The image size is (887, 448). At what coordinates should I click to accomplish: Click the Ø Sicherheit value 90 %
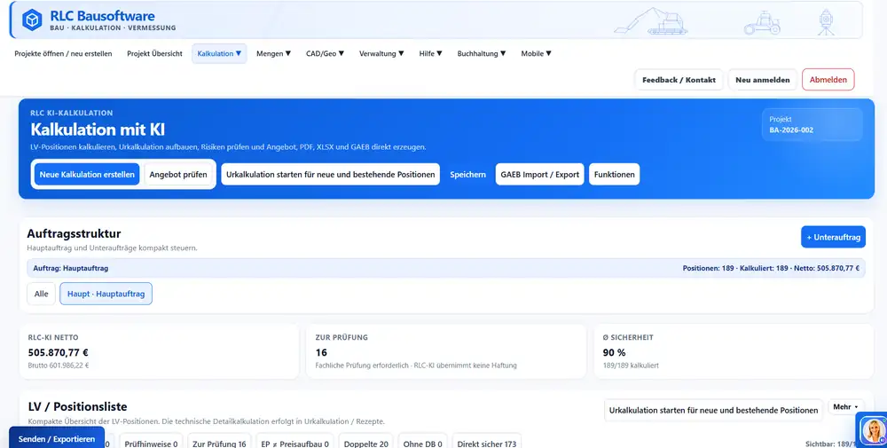615,352
